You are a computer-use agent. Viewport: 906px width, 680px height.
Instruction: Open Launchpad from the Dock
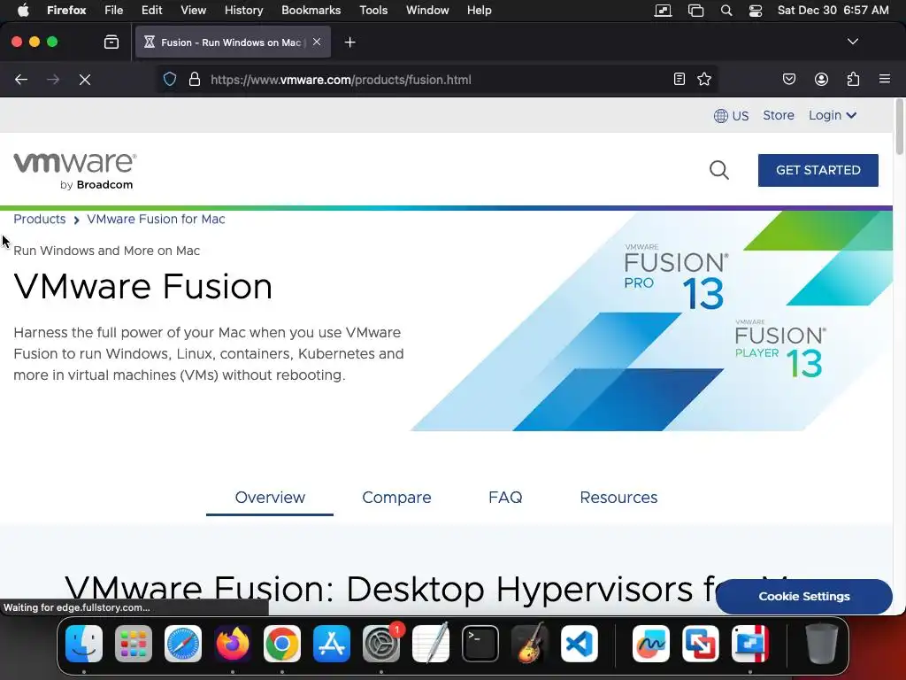click(x=134, y=644)
